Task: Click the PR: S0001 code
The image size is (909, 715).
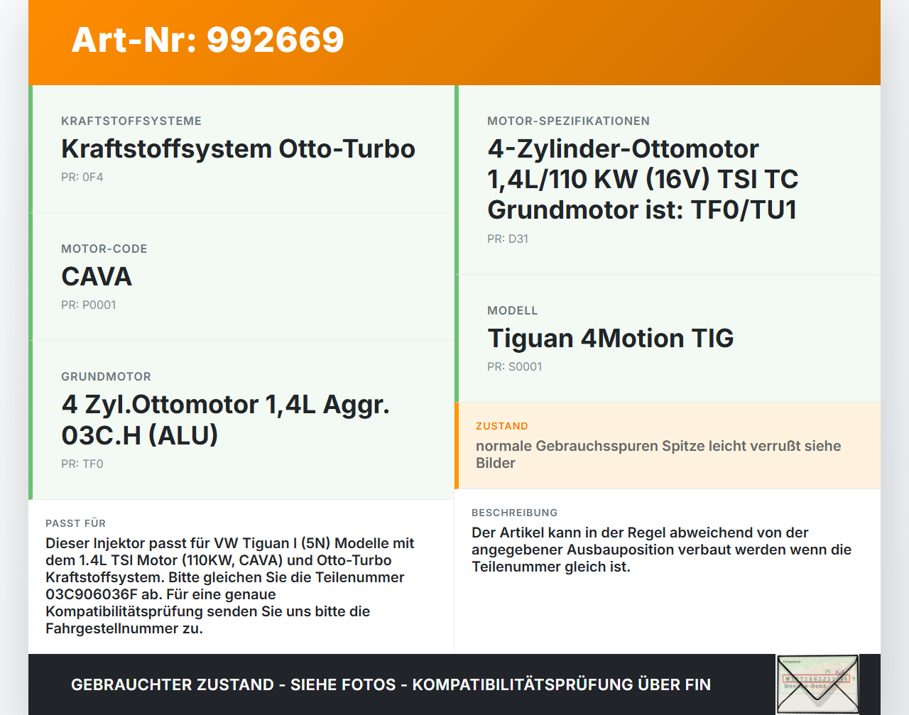Action: (x=515, y=366)
